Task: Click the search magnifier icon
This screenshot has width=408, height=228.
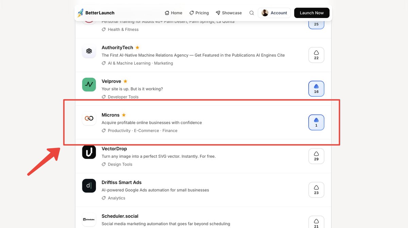Action: coord(252,13)
